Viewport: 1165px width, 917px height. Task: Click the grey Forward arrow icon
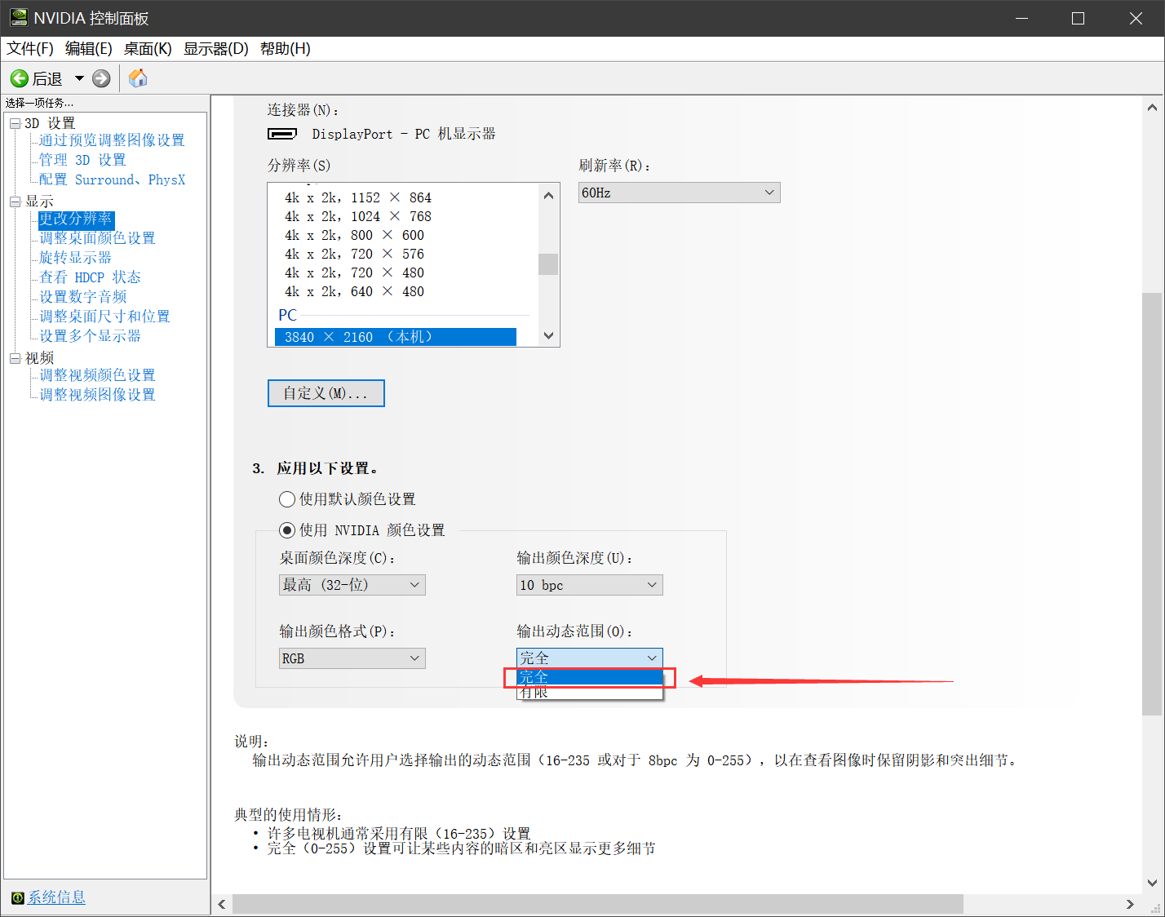pos(101,78)
